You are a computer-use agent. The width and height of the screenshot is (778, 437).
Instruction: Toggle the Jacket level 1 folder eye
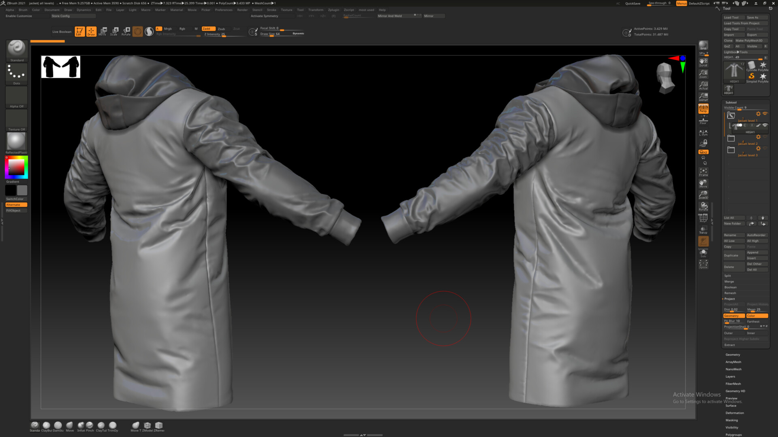click(x=765, y=114)
